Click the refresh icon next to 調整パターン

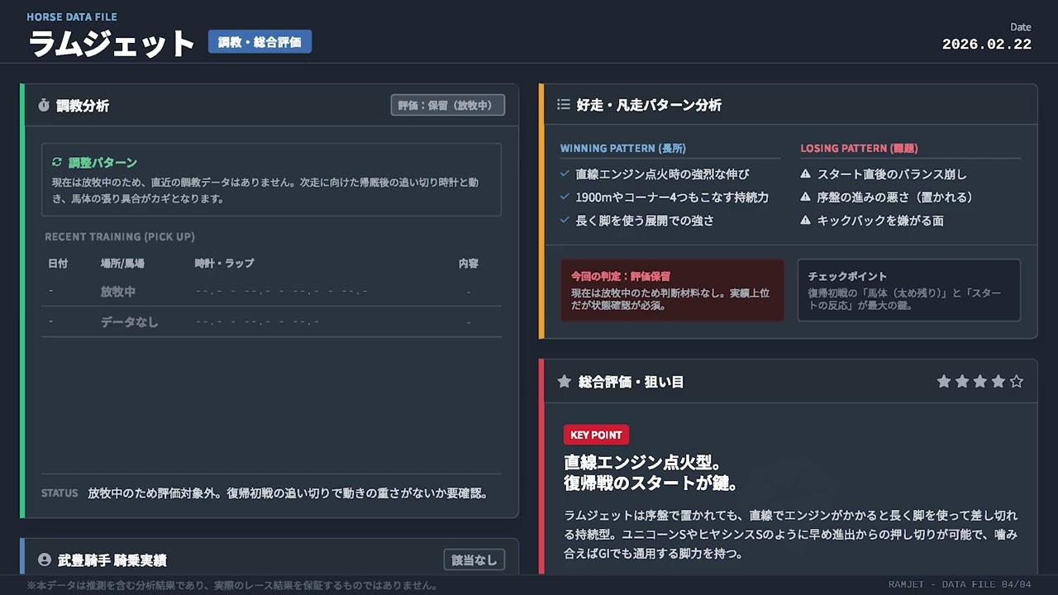(x=57, y=163)
